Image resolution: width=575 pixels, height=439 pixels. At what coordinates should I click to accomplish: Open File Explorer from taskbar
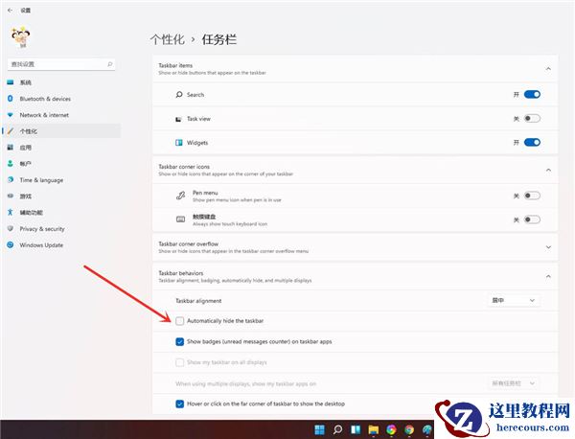374,429
